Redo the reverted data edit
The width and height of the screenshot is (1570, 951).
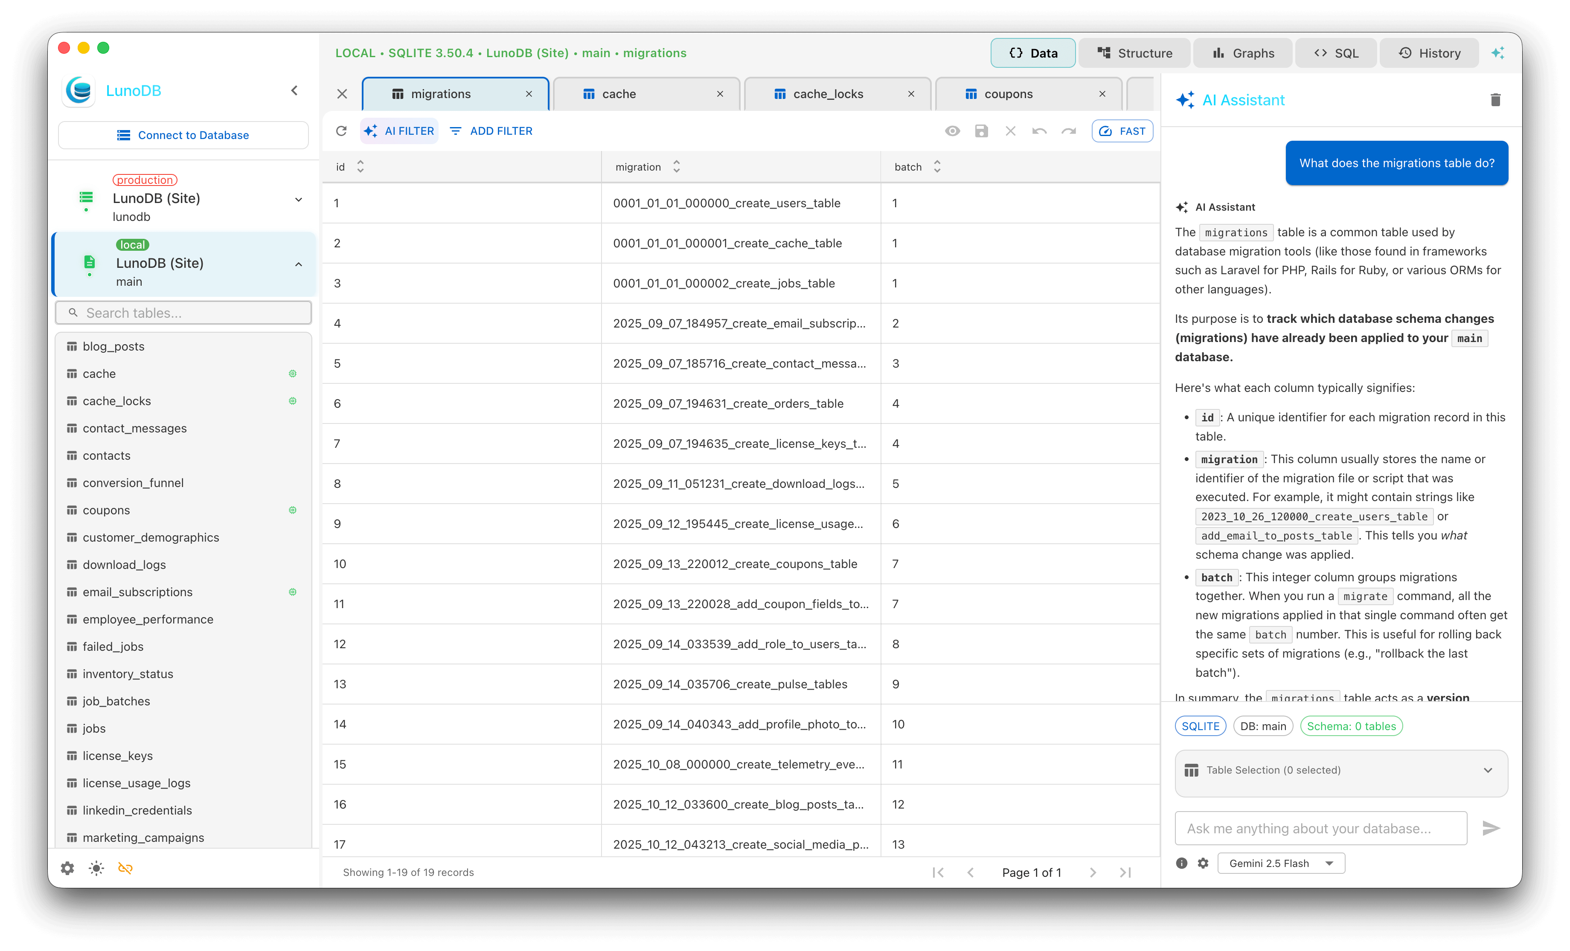[1069, 130]
